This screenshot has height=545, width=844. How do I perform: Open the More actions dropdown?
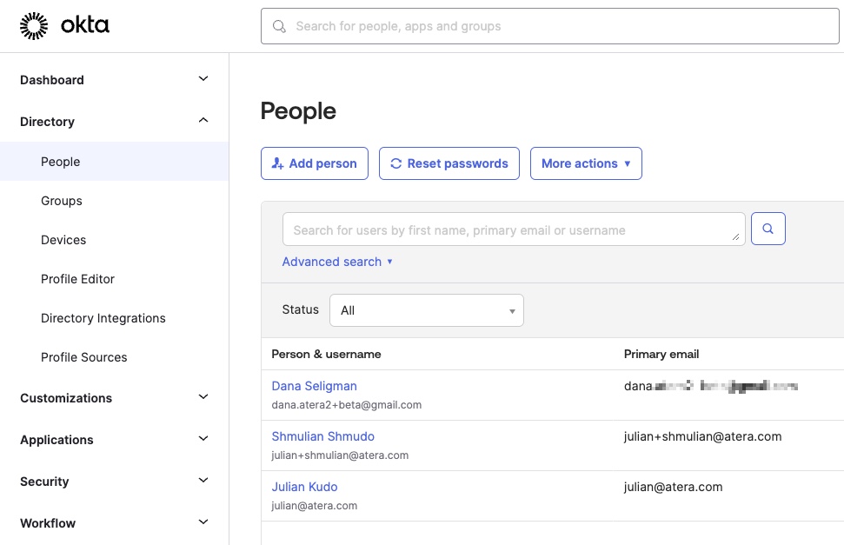coord(586,163)
